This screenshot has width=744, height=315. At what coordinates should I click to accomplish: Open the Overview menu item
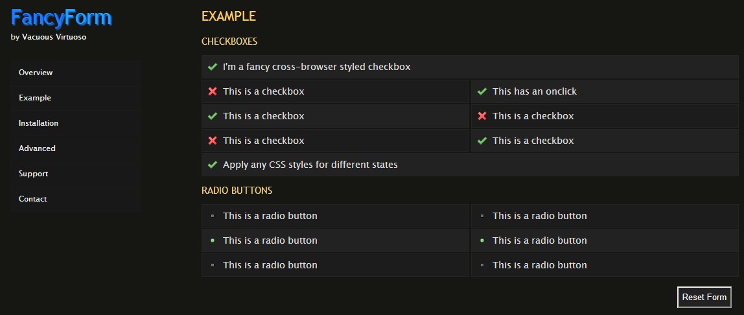36,73
